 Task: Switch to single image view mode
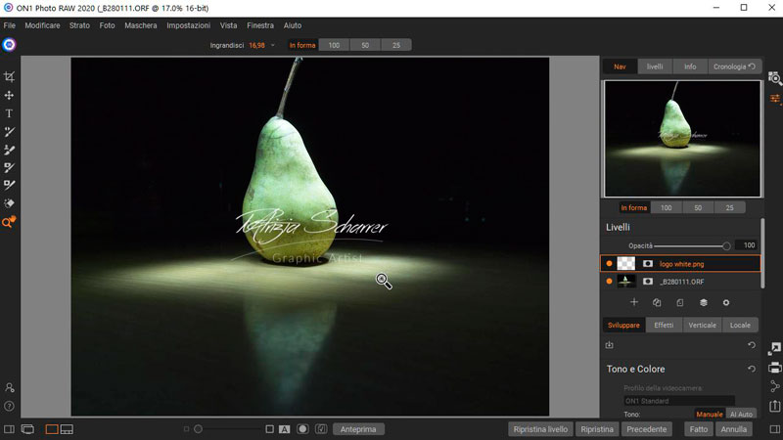pyautogui.click(x=52, y=429)
